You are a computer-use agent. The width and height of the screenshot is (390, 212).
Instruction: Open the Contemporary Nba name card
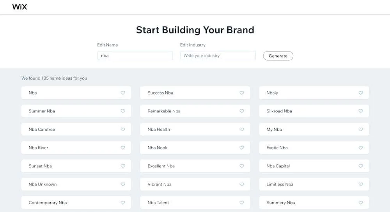pyautogui.click(x=76, y=203)
